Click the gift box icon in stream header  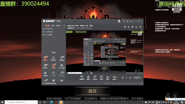pos(132,27)
